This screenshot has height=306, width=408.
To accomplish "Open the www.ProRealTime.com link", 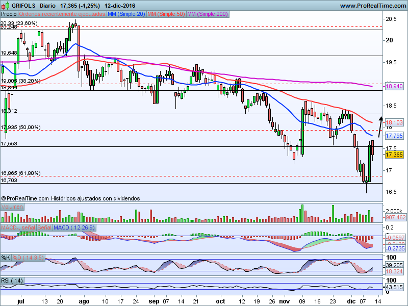I will (373, 6).
